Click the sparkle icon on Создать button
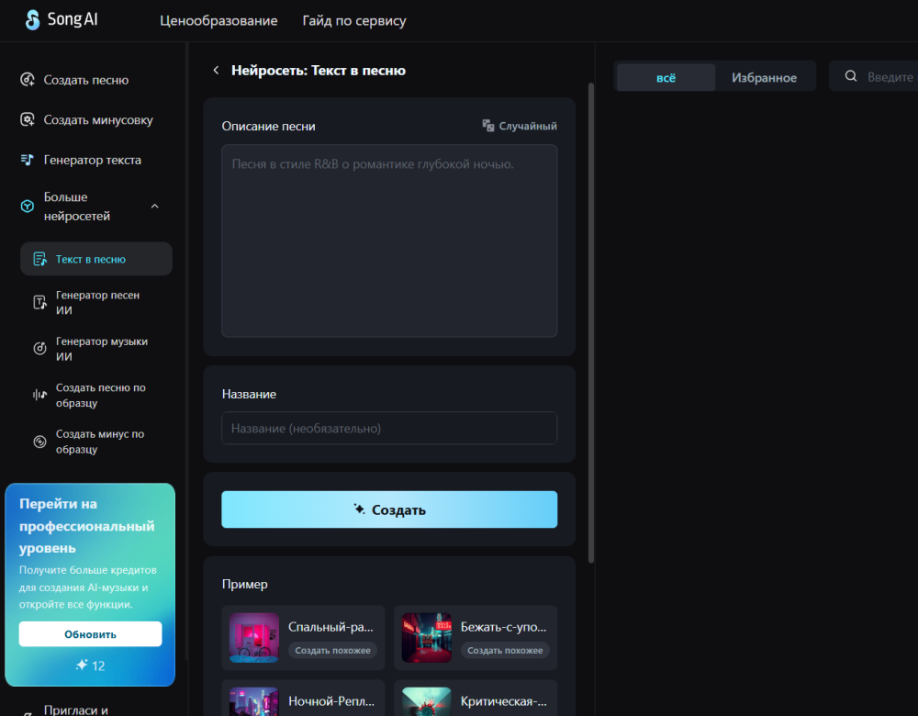 (x=359, y=509)
